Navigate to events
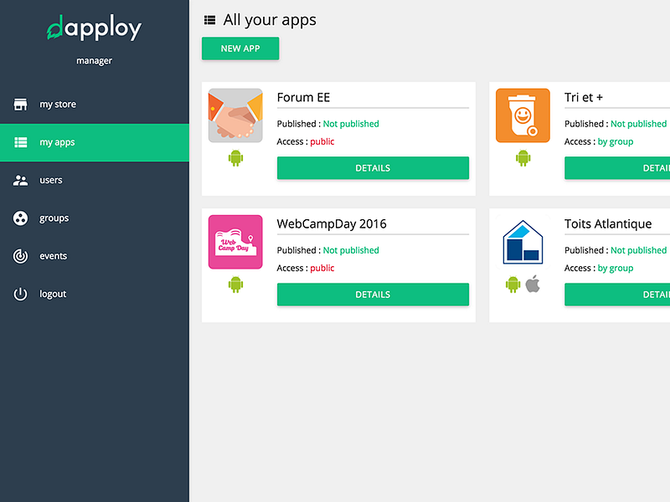This screenshot has width=670, height=502. pos(95,256)
